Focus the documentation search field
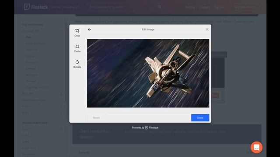 (x=124, y=7)
